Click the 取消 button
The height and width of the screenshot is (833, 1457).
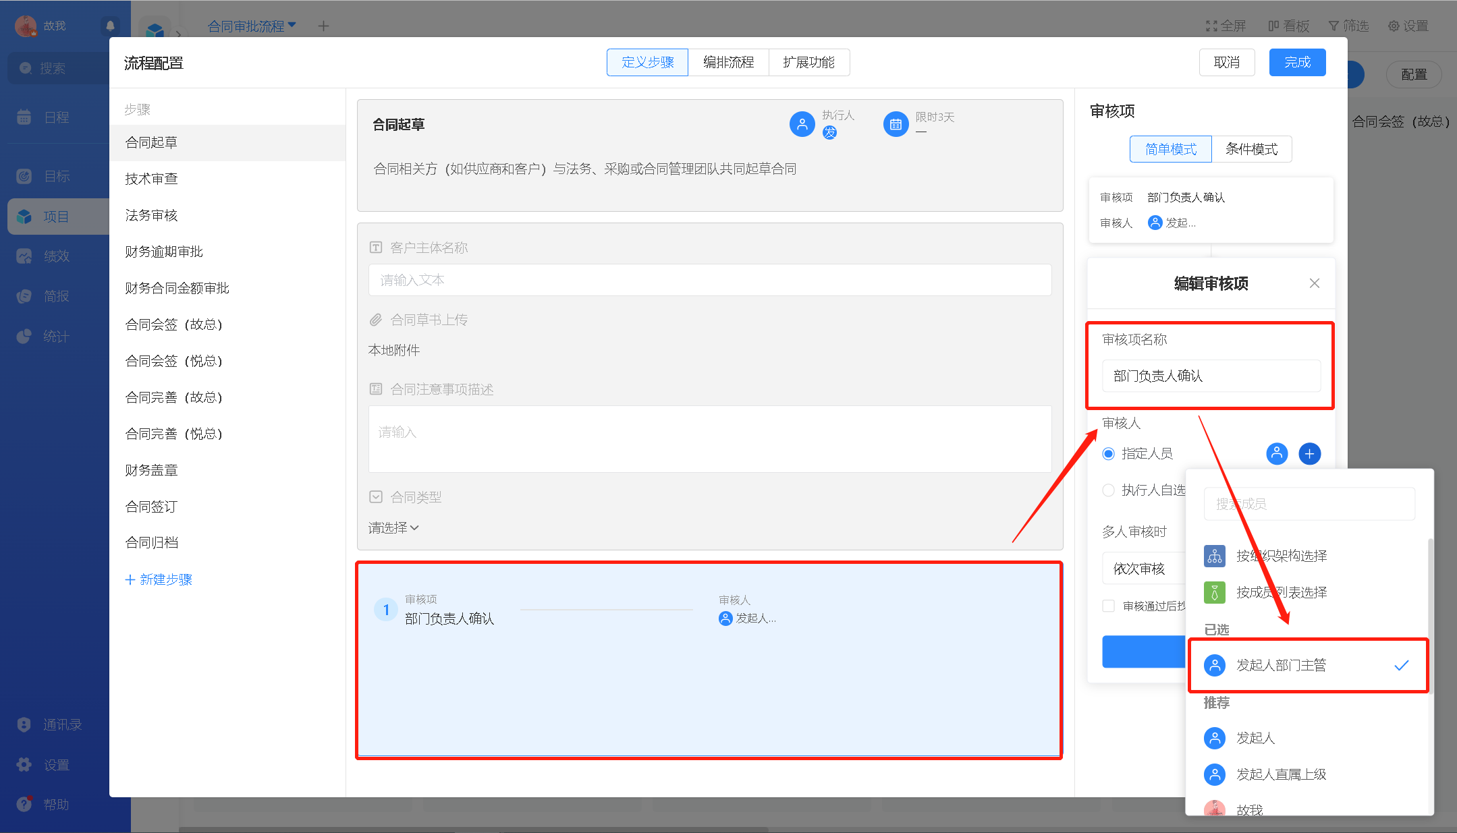click(1226, 62)
